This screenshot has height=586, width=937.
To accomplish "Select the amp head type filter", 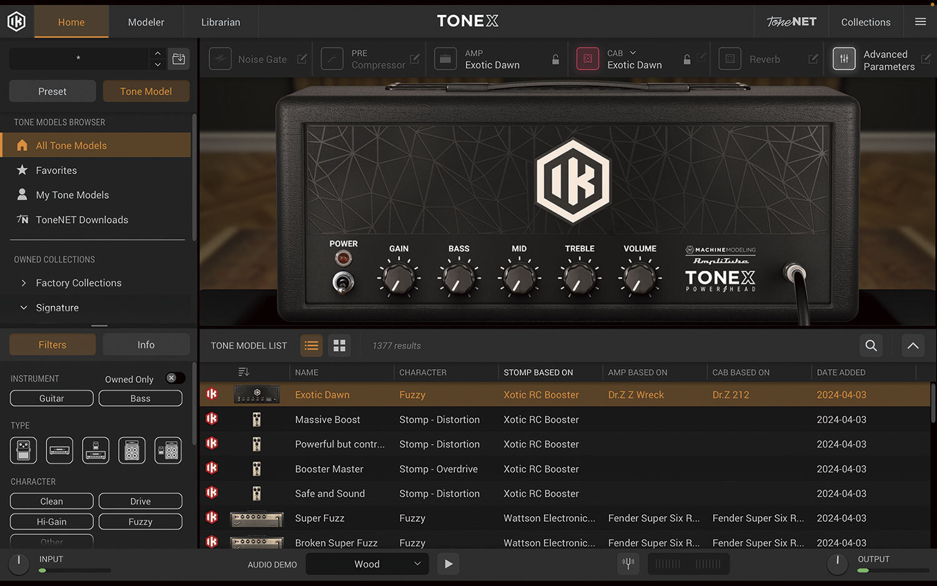I will (x=59, y=450).
